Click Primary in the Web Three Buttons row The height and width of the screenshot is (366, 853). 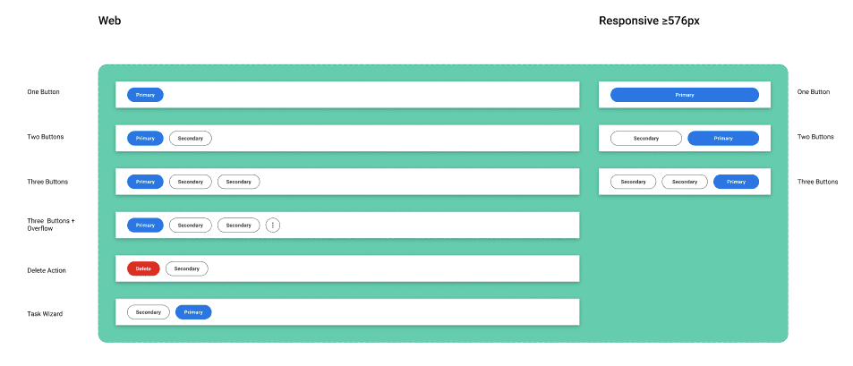point(145,182)
